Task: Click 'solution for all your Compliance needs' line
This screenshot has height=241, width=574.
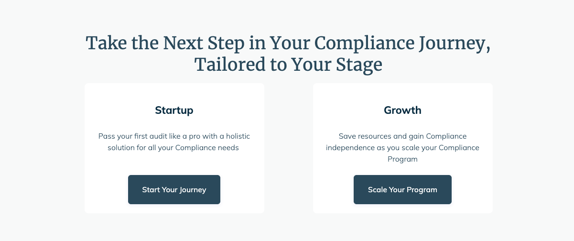Action: click(173, 148)
